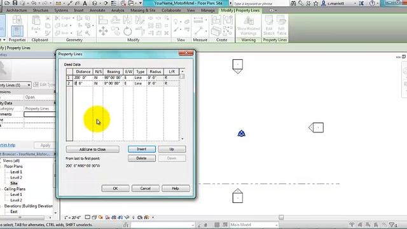407x229 pixels.
Task: Select the Offset tool icon in Modify panel
Action: click(x=115, y=20)
